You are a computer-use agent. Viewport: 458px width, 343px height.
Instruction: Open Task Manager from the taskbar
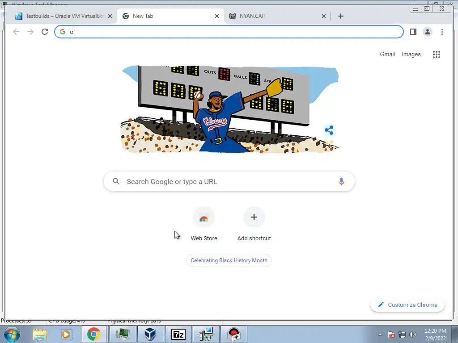coord(123,334)
